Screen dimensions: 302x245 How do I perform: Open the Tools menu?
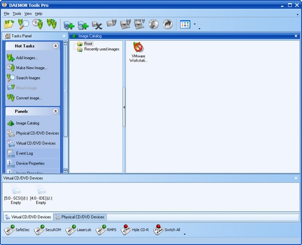point(17,14)
